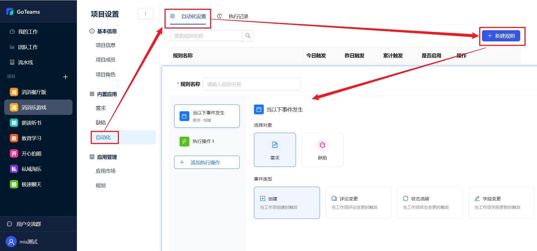Viewport: 537px width, 251px height.
Task: Add a new project with the plus icon
Action: tap(65, 77)
